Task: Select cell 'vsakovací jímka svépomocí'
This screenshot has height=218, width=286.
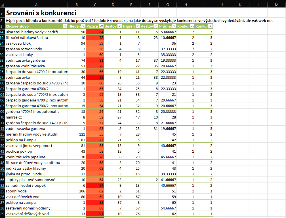Action: click(36, 146)
